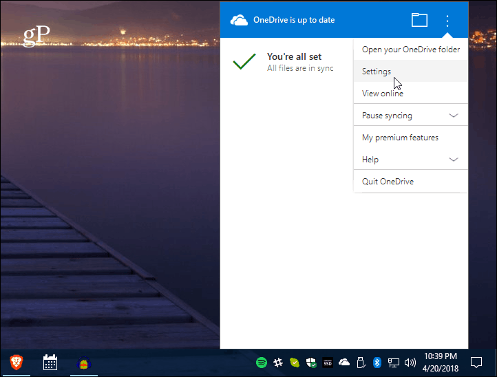The width and height of the screenshot is (497, 377).
Task: Click the Bluetooth tray icon
Action: (x=377, y=363)
